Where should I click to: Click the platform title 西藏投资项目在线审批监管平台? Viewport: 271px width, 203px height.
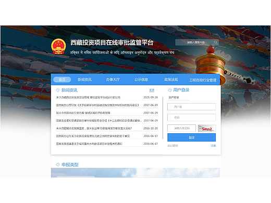tap(112, 43)
